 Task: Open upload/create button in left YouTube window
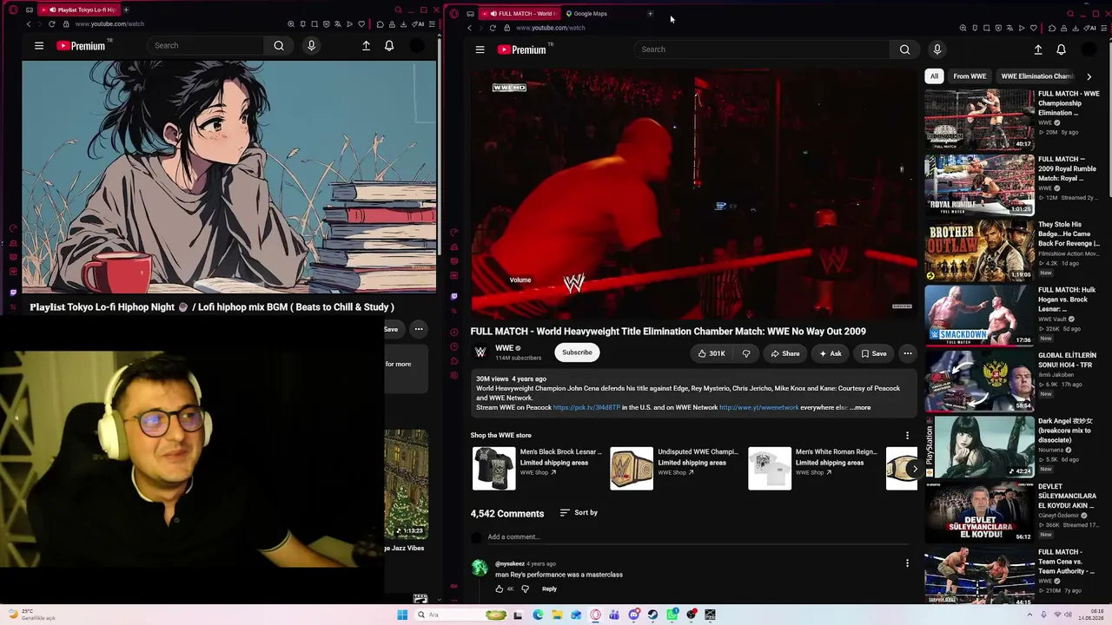[x=366, y=46]
